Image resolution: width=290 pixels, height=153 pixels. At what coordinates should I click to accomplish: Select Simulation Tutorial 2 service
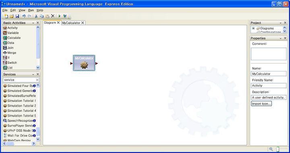(20, 106)
